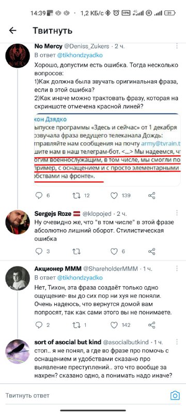
Task: Open more options on No Mercy's tweet
Action: point(177,47)
